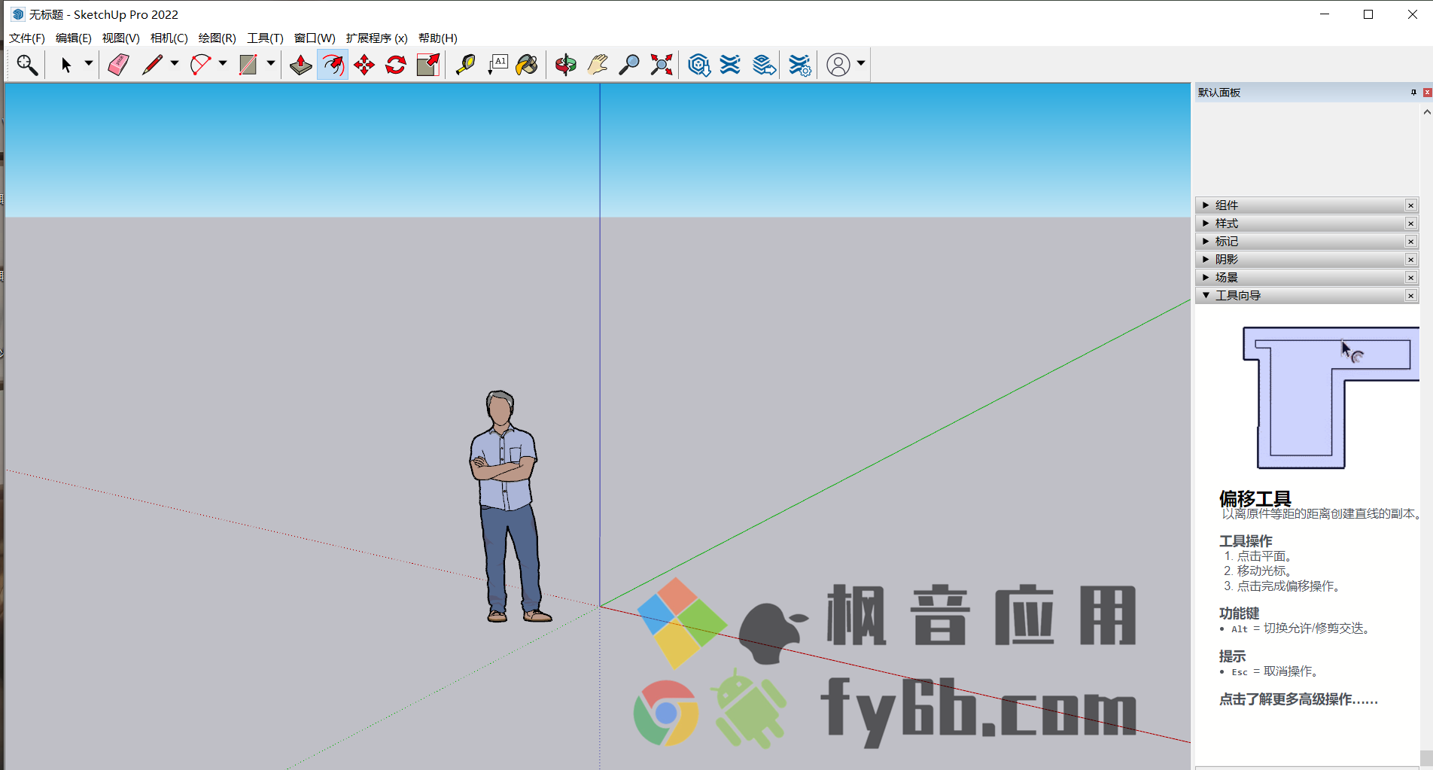
Task: Open the 3D Warehouse icon
Action: (699, 65)
